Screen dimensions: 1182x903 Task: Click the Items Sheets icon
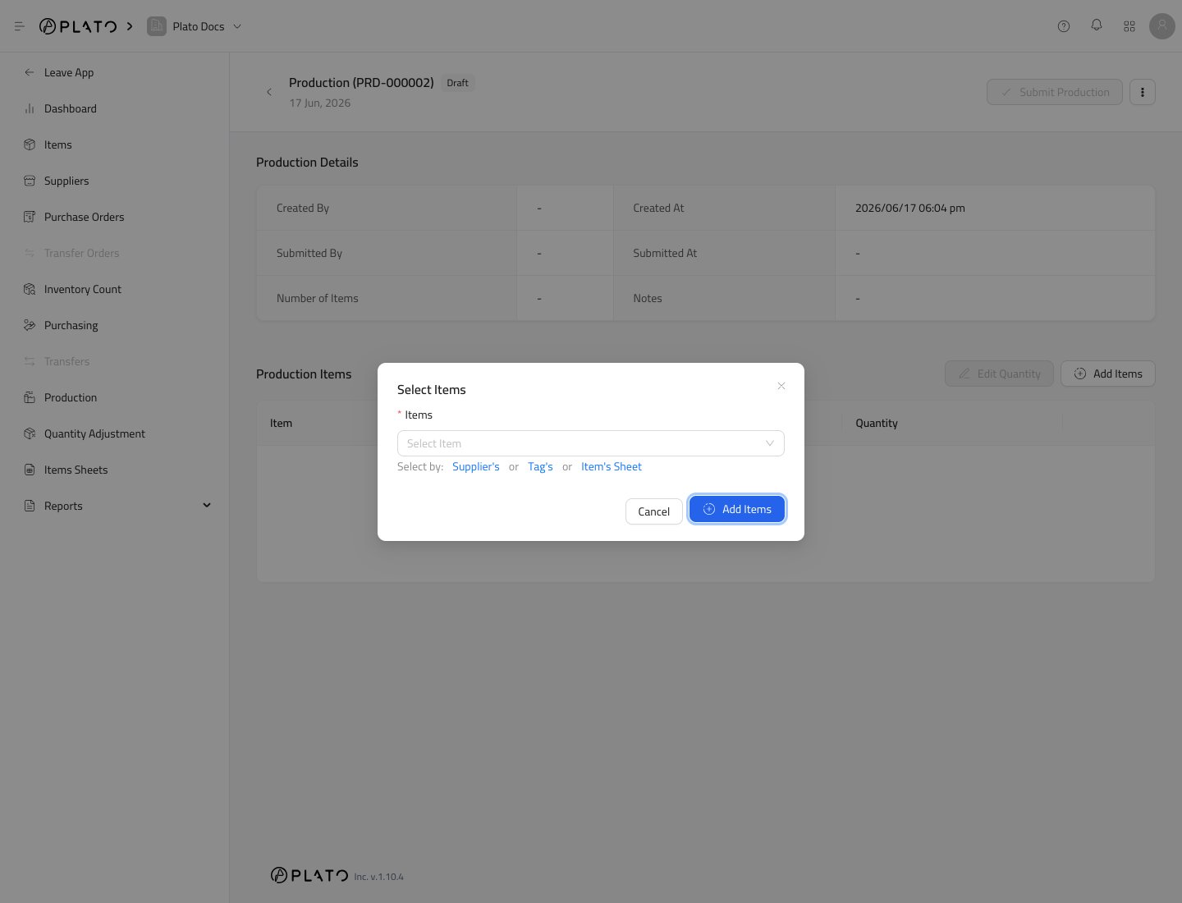pos(30,470)
